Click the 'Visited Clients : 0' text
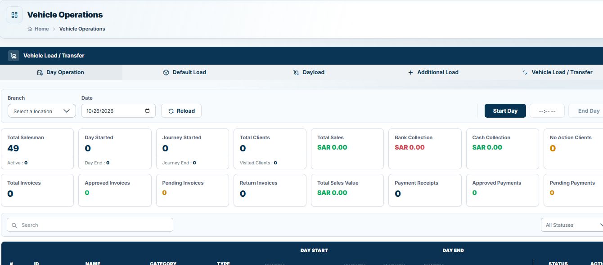The image size is (603, 265). [258, 163]
